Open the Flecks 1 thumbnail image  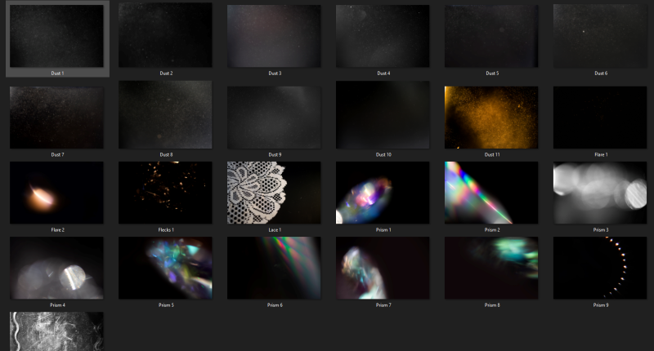tap(165, 193)
